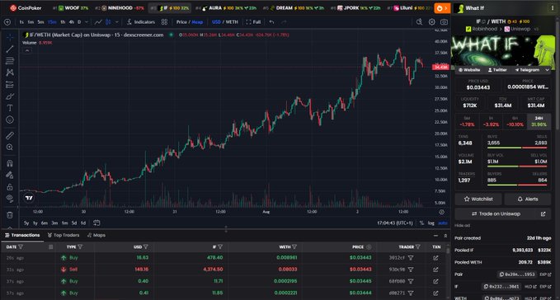Undo the last chart action
This screenshot has width=560, height=300.
pyautogui.click(x=272, y=22)
